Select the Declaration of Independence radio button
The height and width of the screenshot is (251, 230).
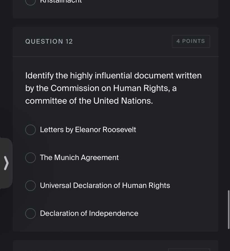[x=30, y=214]
